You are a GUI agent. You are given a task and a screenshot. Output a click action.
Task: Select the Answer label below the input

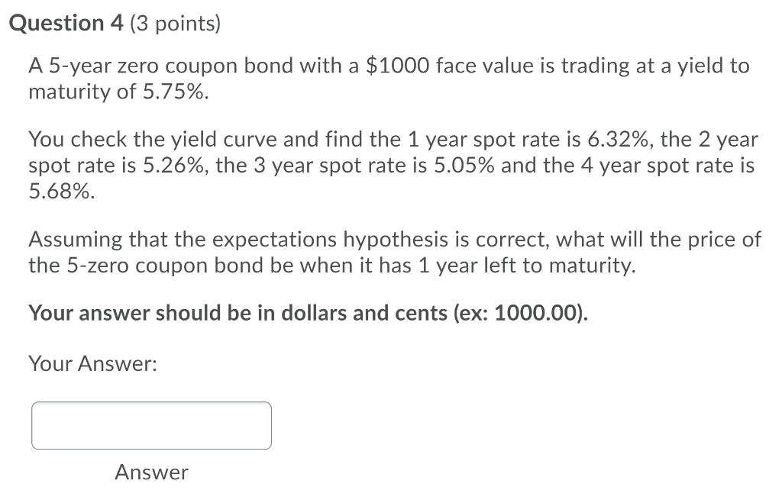(x=150, y=472)
